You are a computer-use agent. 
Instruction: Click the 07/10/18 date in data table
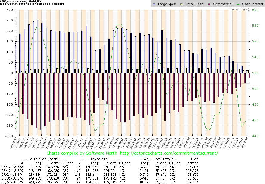click(x=8, y=167)
